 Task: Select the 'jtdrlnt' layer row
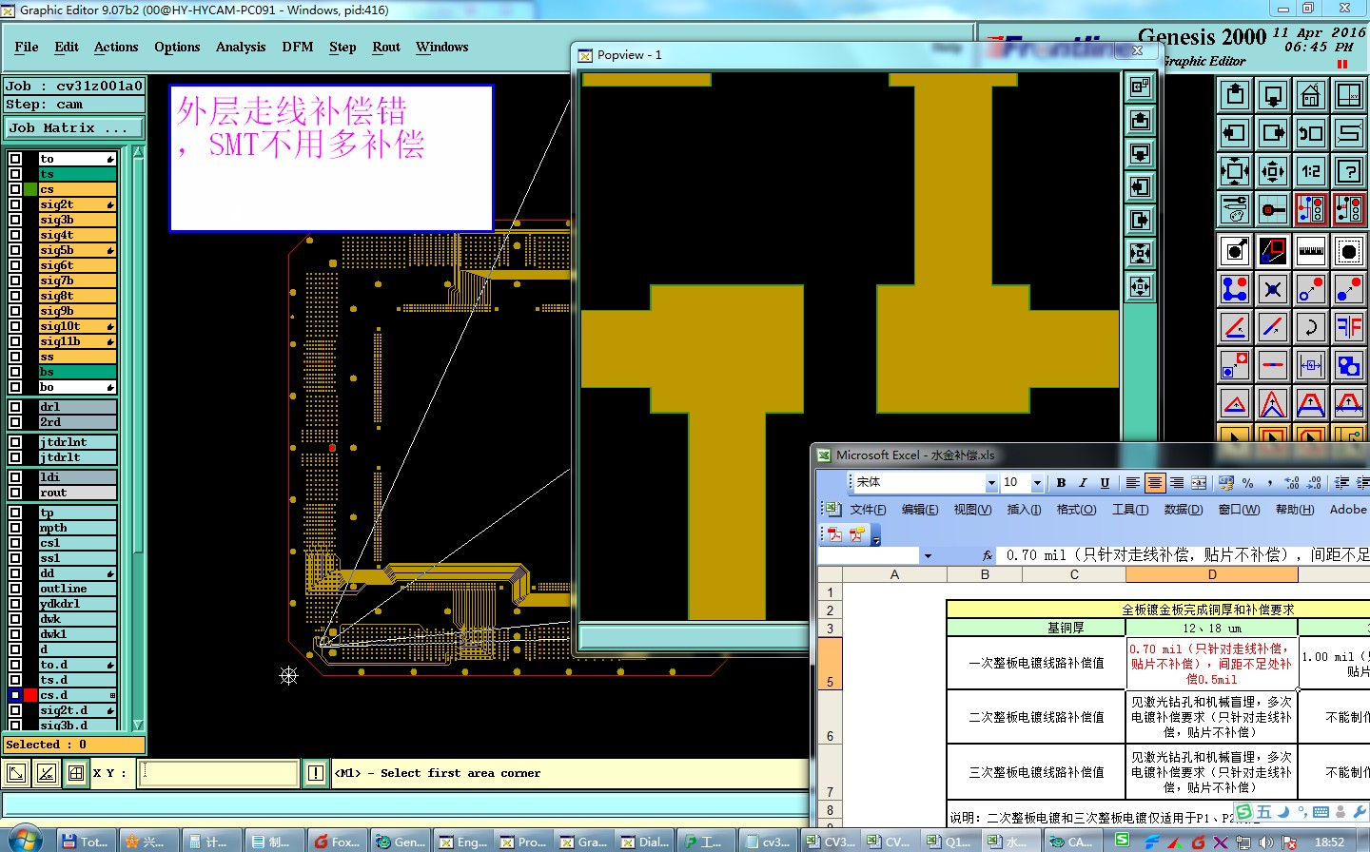[77, 442]
